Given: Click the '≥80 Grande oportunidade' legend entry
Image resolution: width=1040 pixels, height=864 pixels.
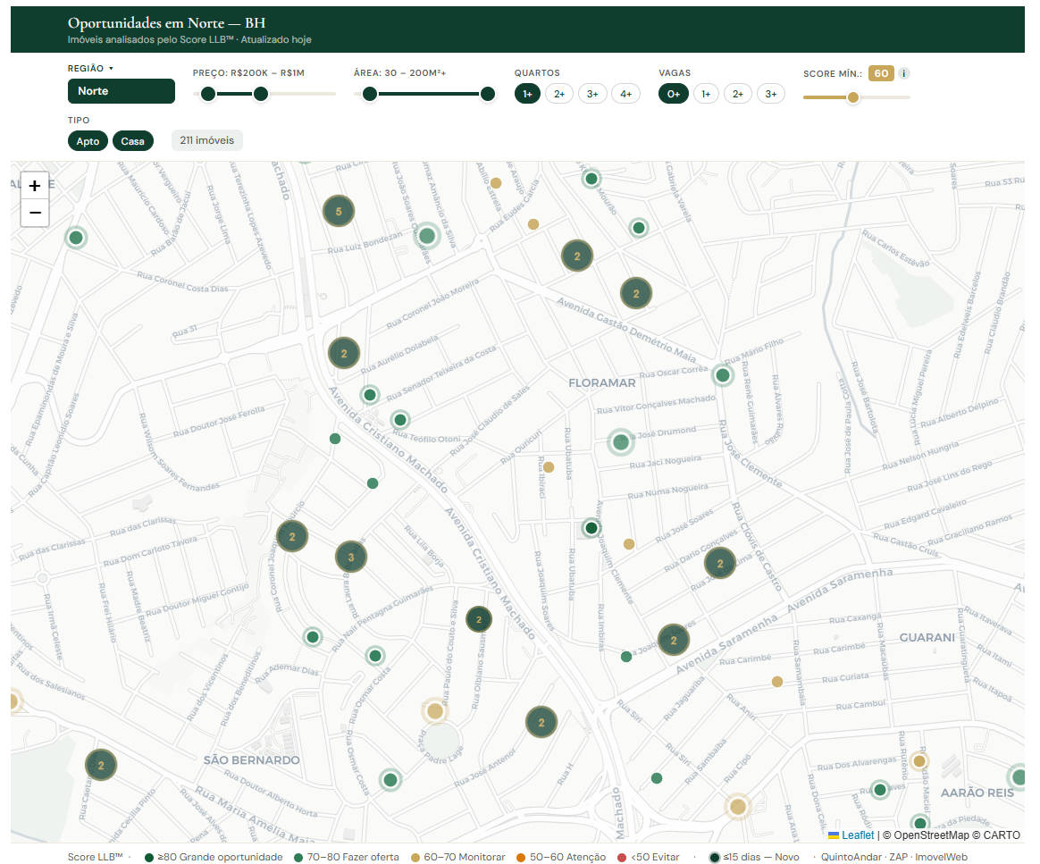Looking at the screenshot, I should [214, 858].
